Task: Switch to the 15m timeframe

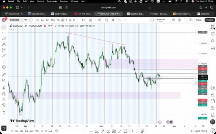Action: pos(53,20)
